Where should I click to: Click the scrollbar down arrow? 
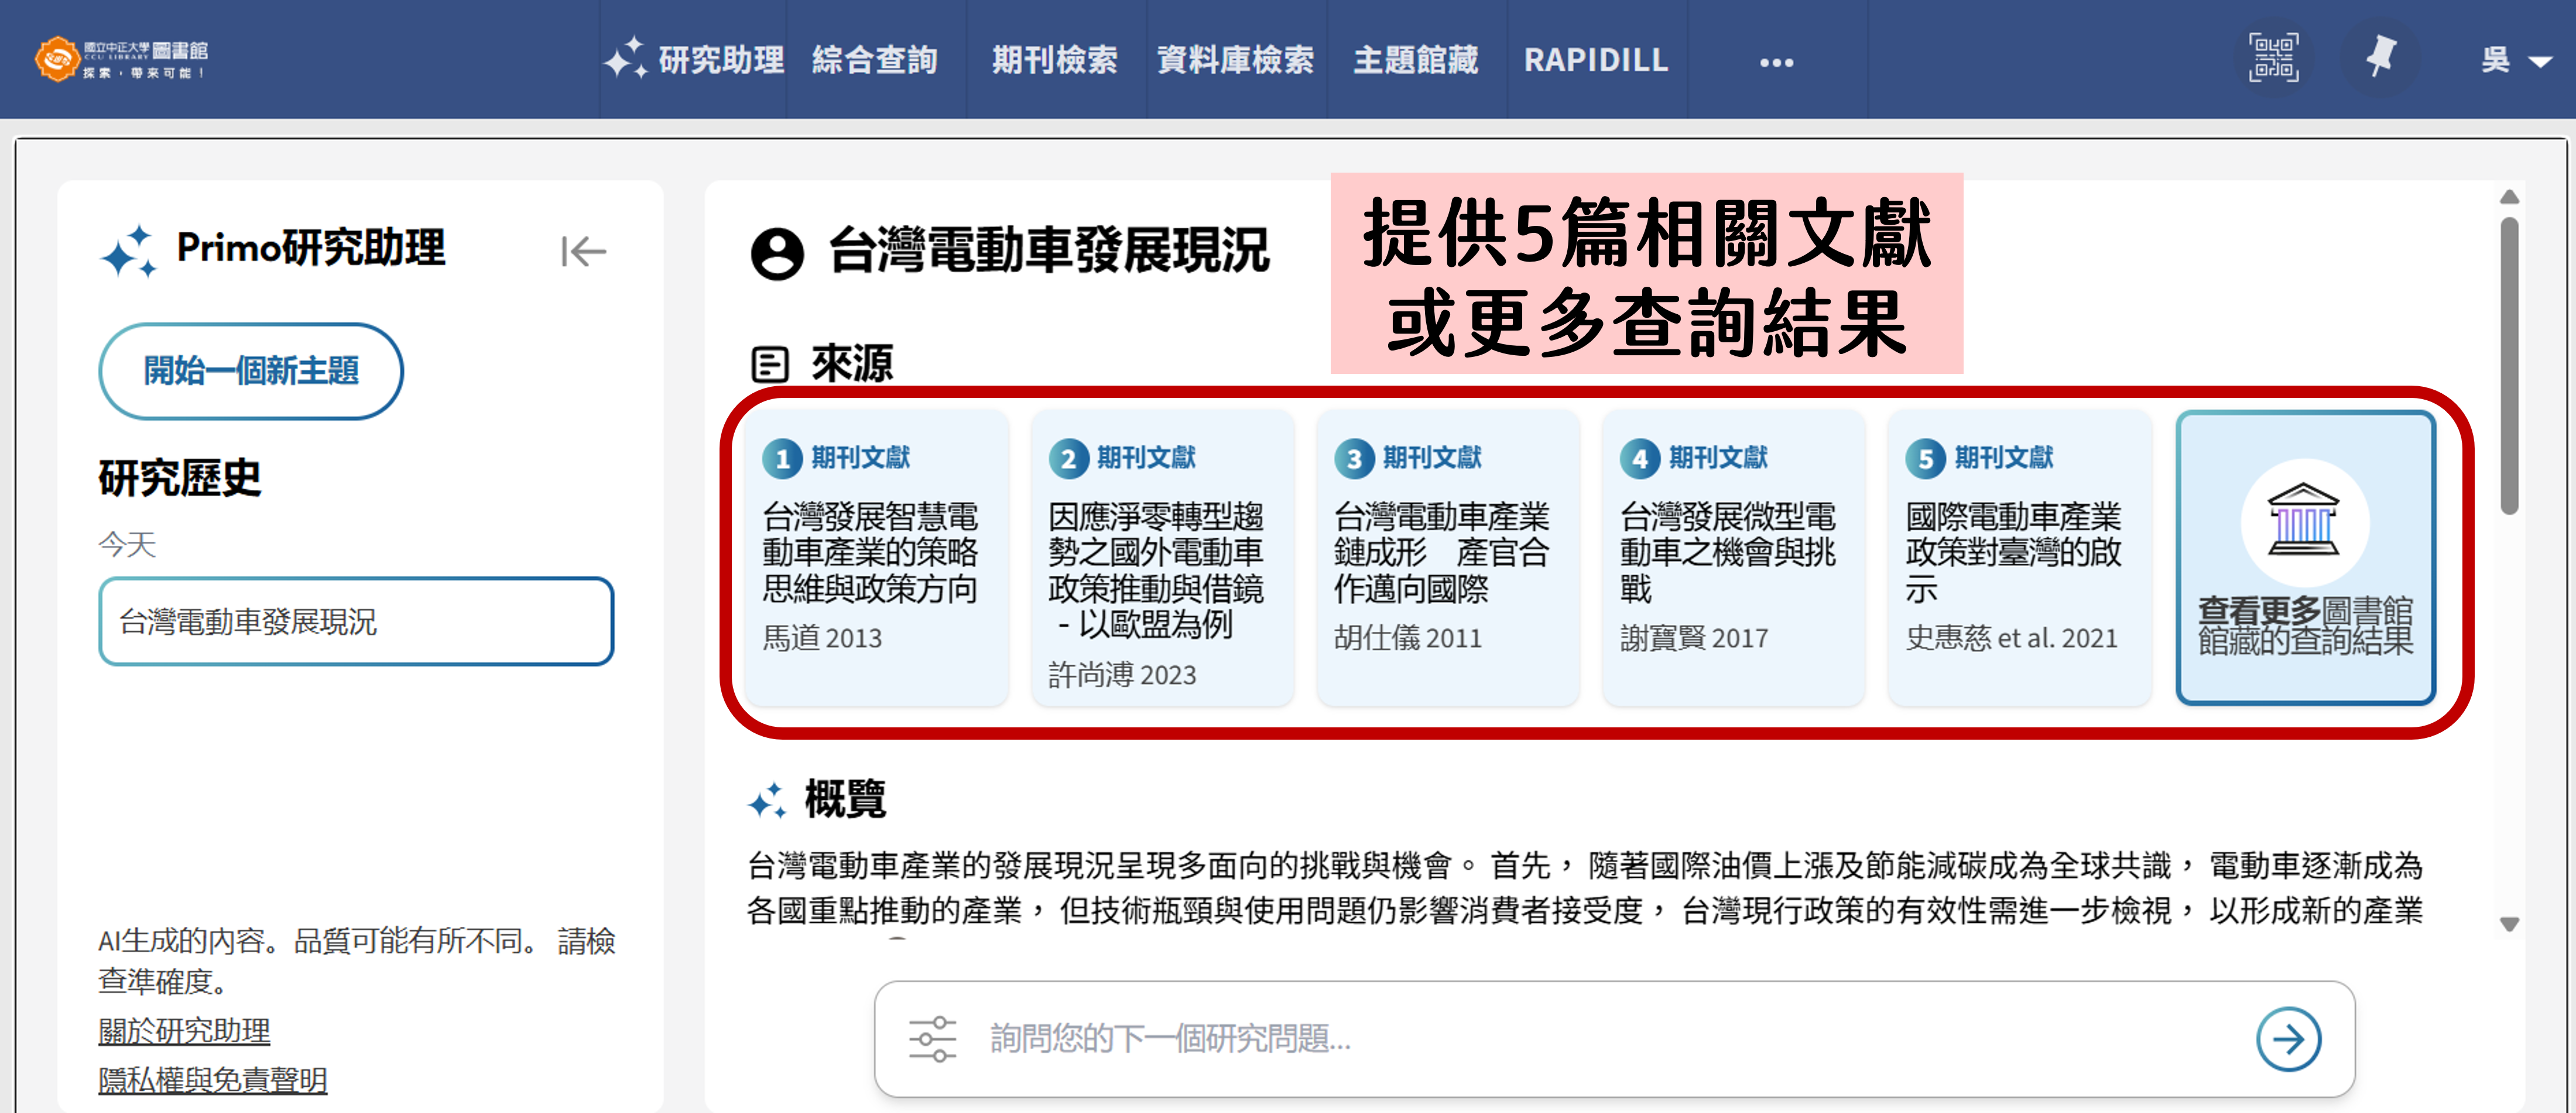point(2509,924)
